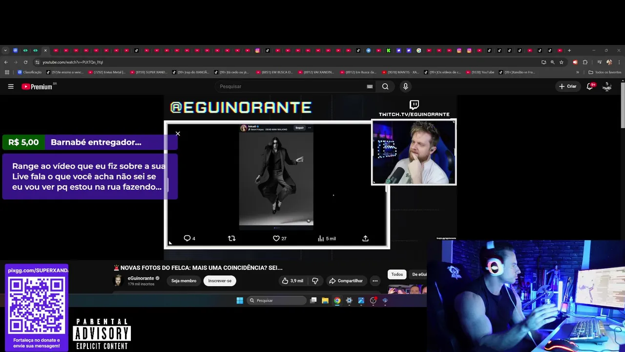The height and width of the screenshot is (352, 625).
Task: Click the red extension icon in Chrome toolbar
Action: 575,62
